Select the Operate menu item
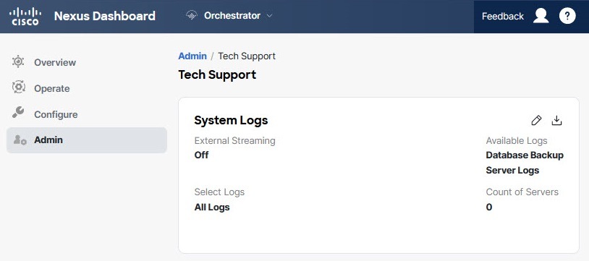Screen dimensions: 589x261 point(87,89)
